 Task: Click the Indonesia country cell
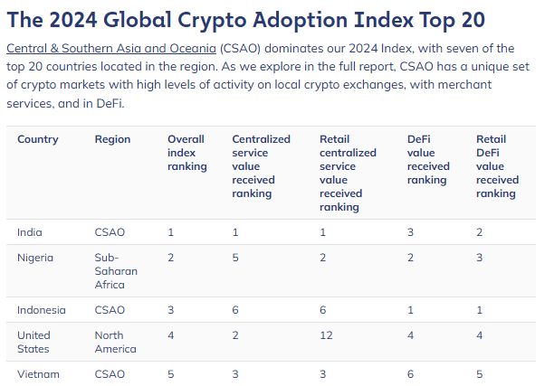[x=42, y=310]
